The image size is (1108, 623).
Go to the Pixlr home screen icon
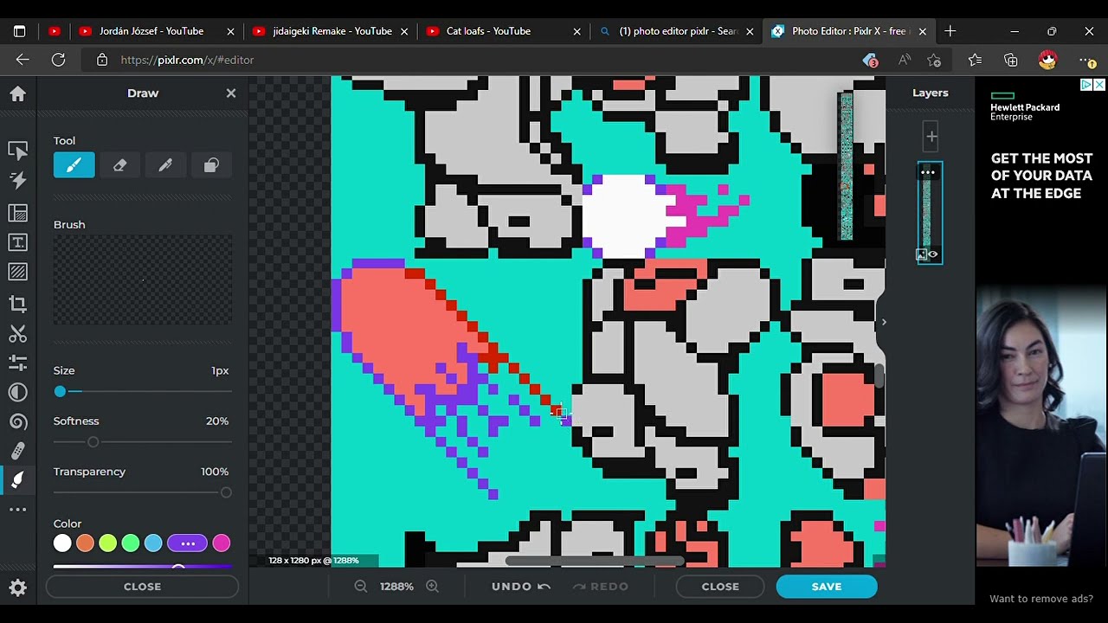pyautogui.click(x=17, y=93)
